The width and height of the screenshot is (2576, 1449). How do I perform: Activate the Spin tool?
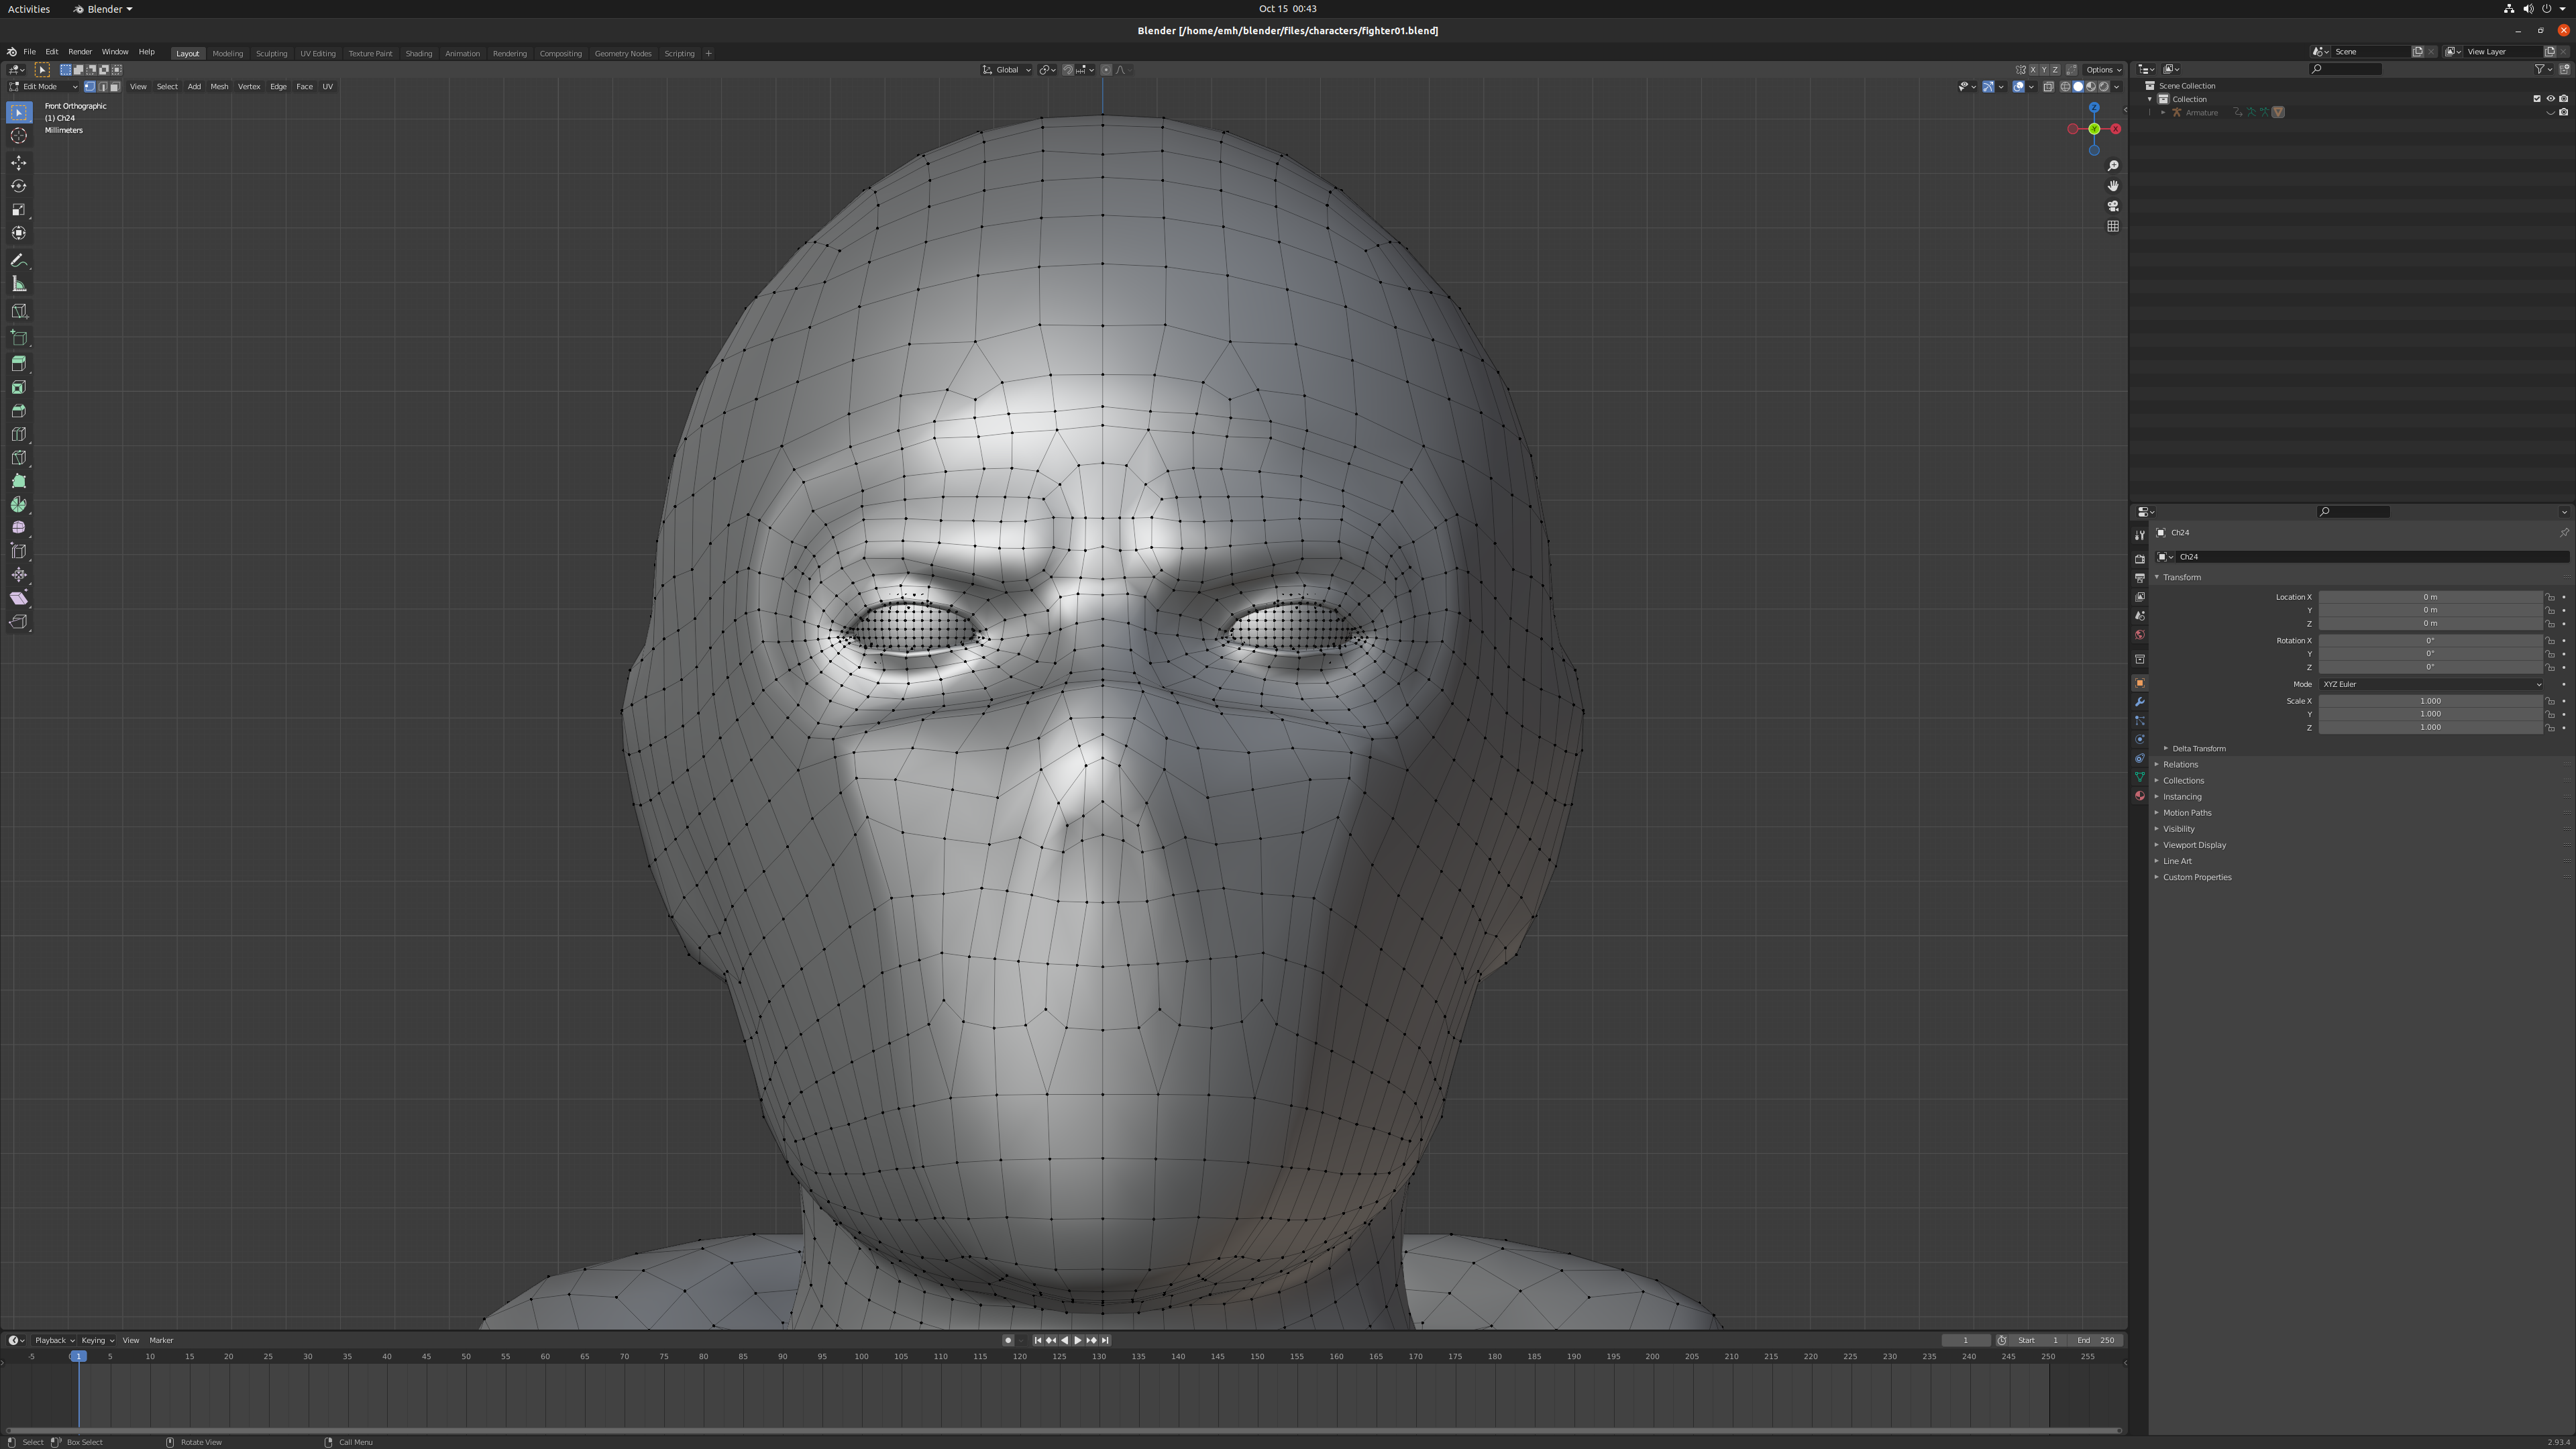pyautogui.click(x=19, y=505)
